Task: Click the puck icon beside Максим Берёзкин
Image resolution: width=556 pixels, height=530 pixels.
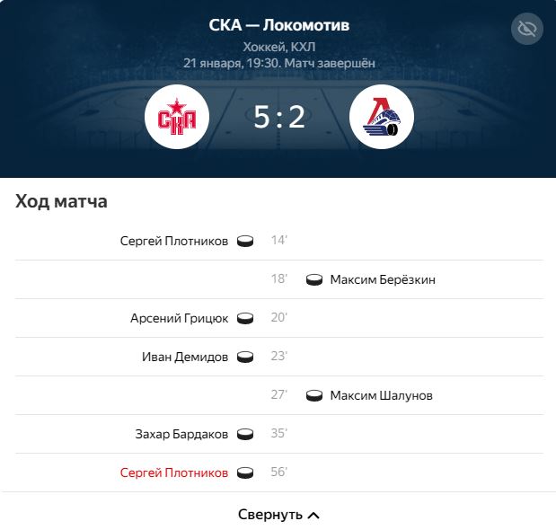Action: tap(314, 279)
